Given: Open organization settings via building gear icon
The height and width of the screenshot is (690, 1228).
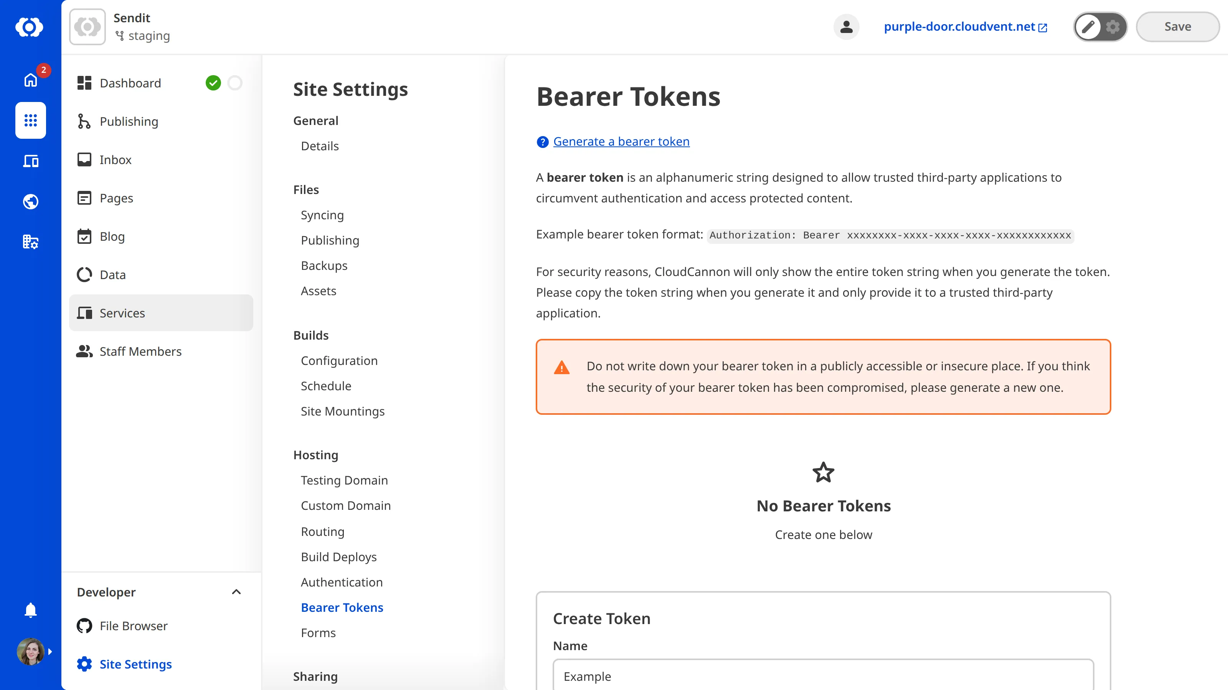Looking at the screenshot, I should coord(30,242).
